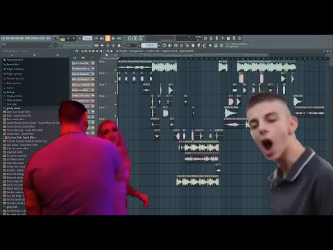Toggle mute switch on Track 2

pos(116,81)
